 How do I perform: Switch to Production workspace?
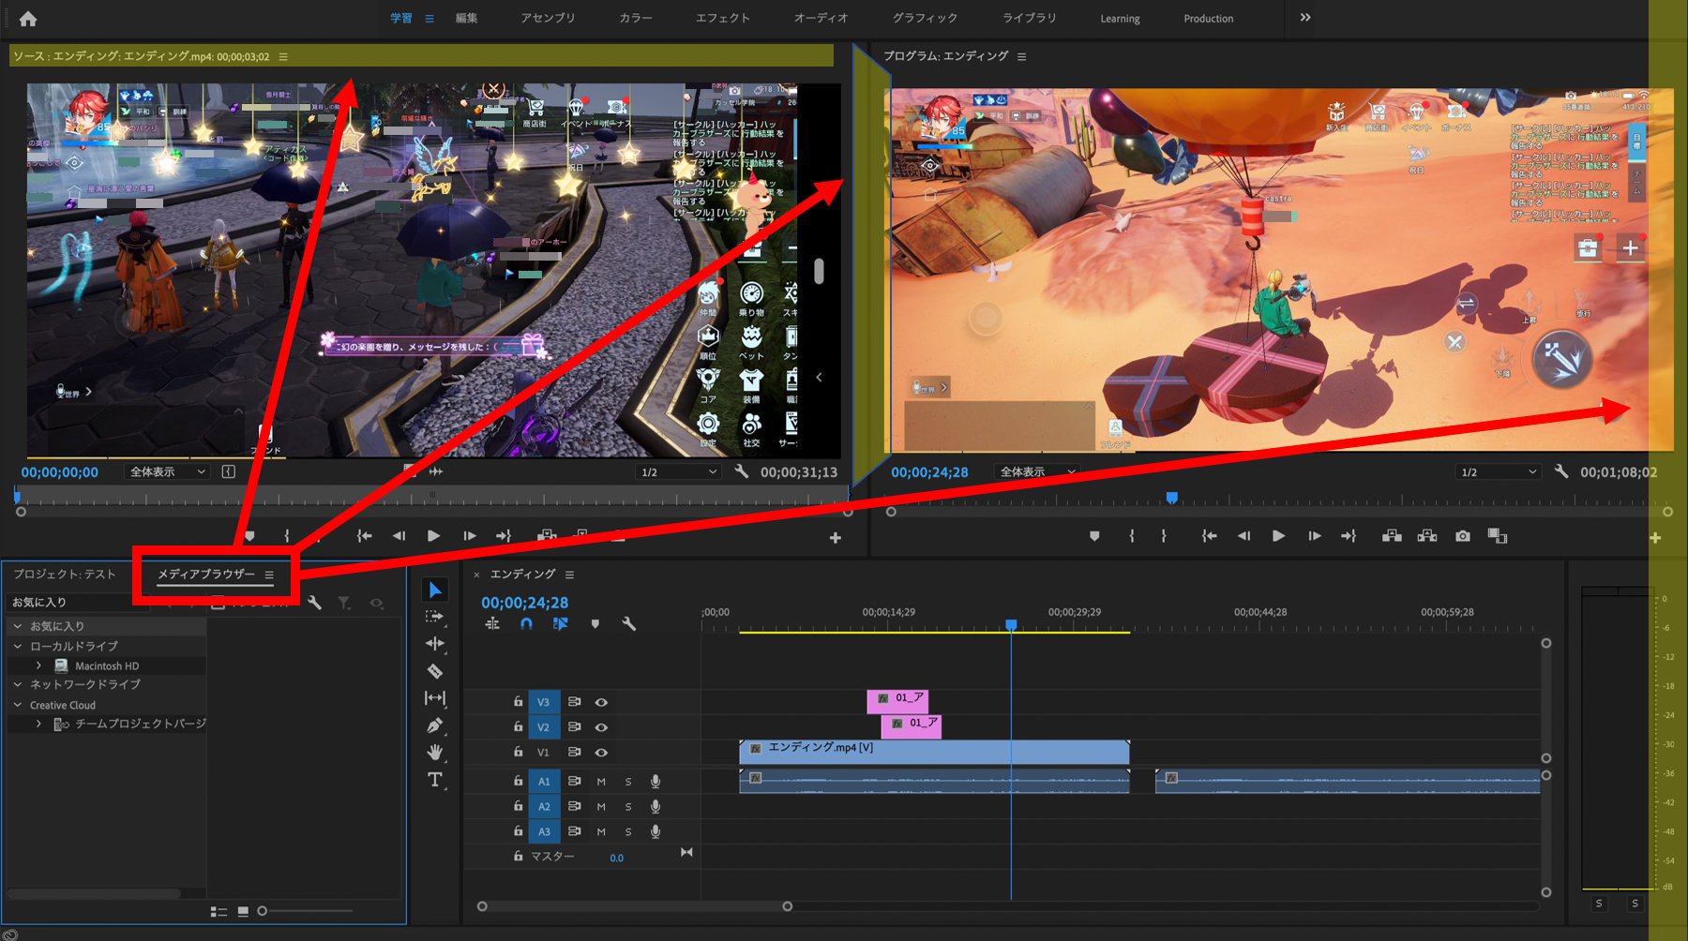click(1208, 19)
